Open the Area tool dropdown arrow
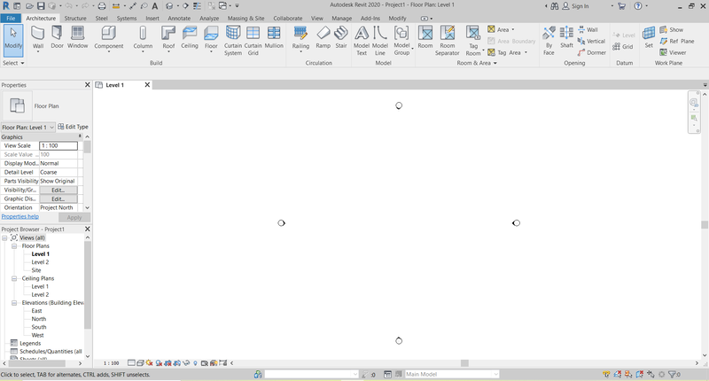 tap(513, 29)
